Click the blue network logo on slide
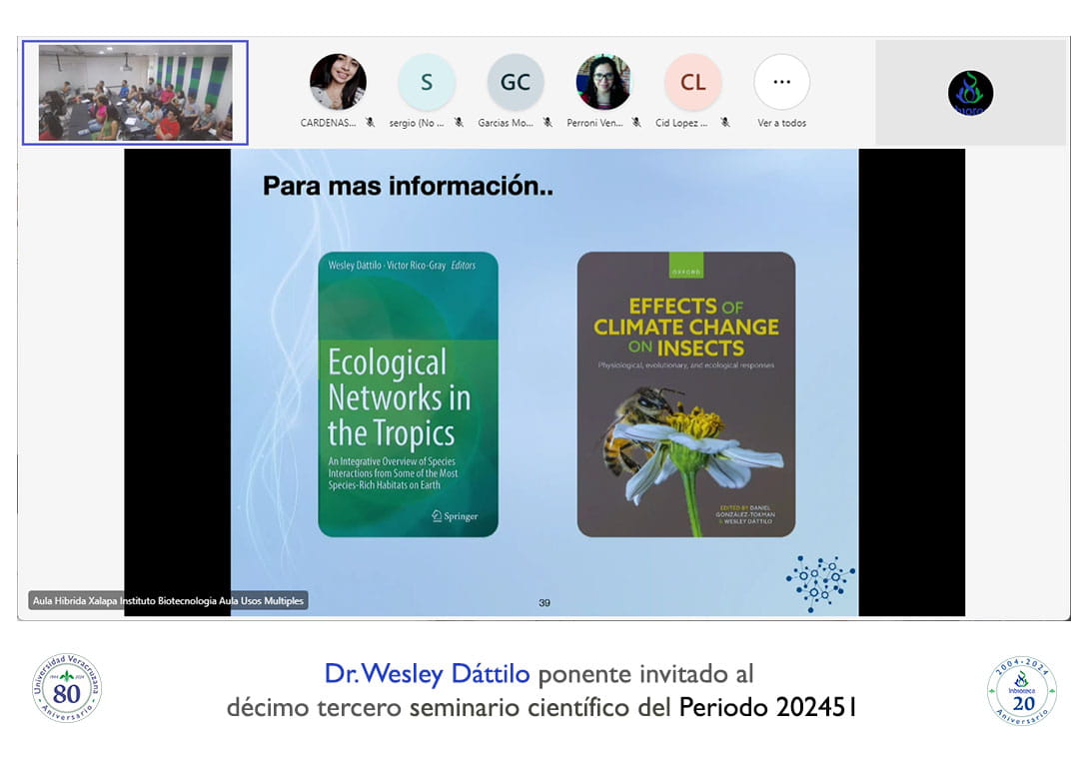 pyautogui.click(x=820, y=581)
